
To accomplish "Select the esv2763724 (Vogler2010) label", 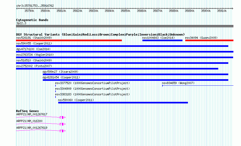I will pos(35,55).
